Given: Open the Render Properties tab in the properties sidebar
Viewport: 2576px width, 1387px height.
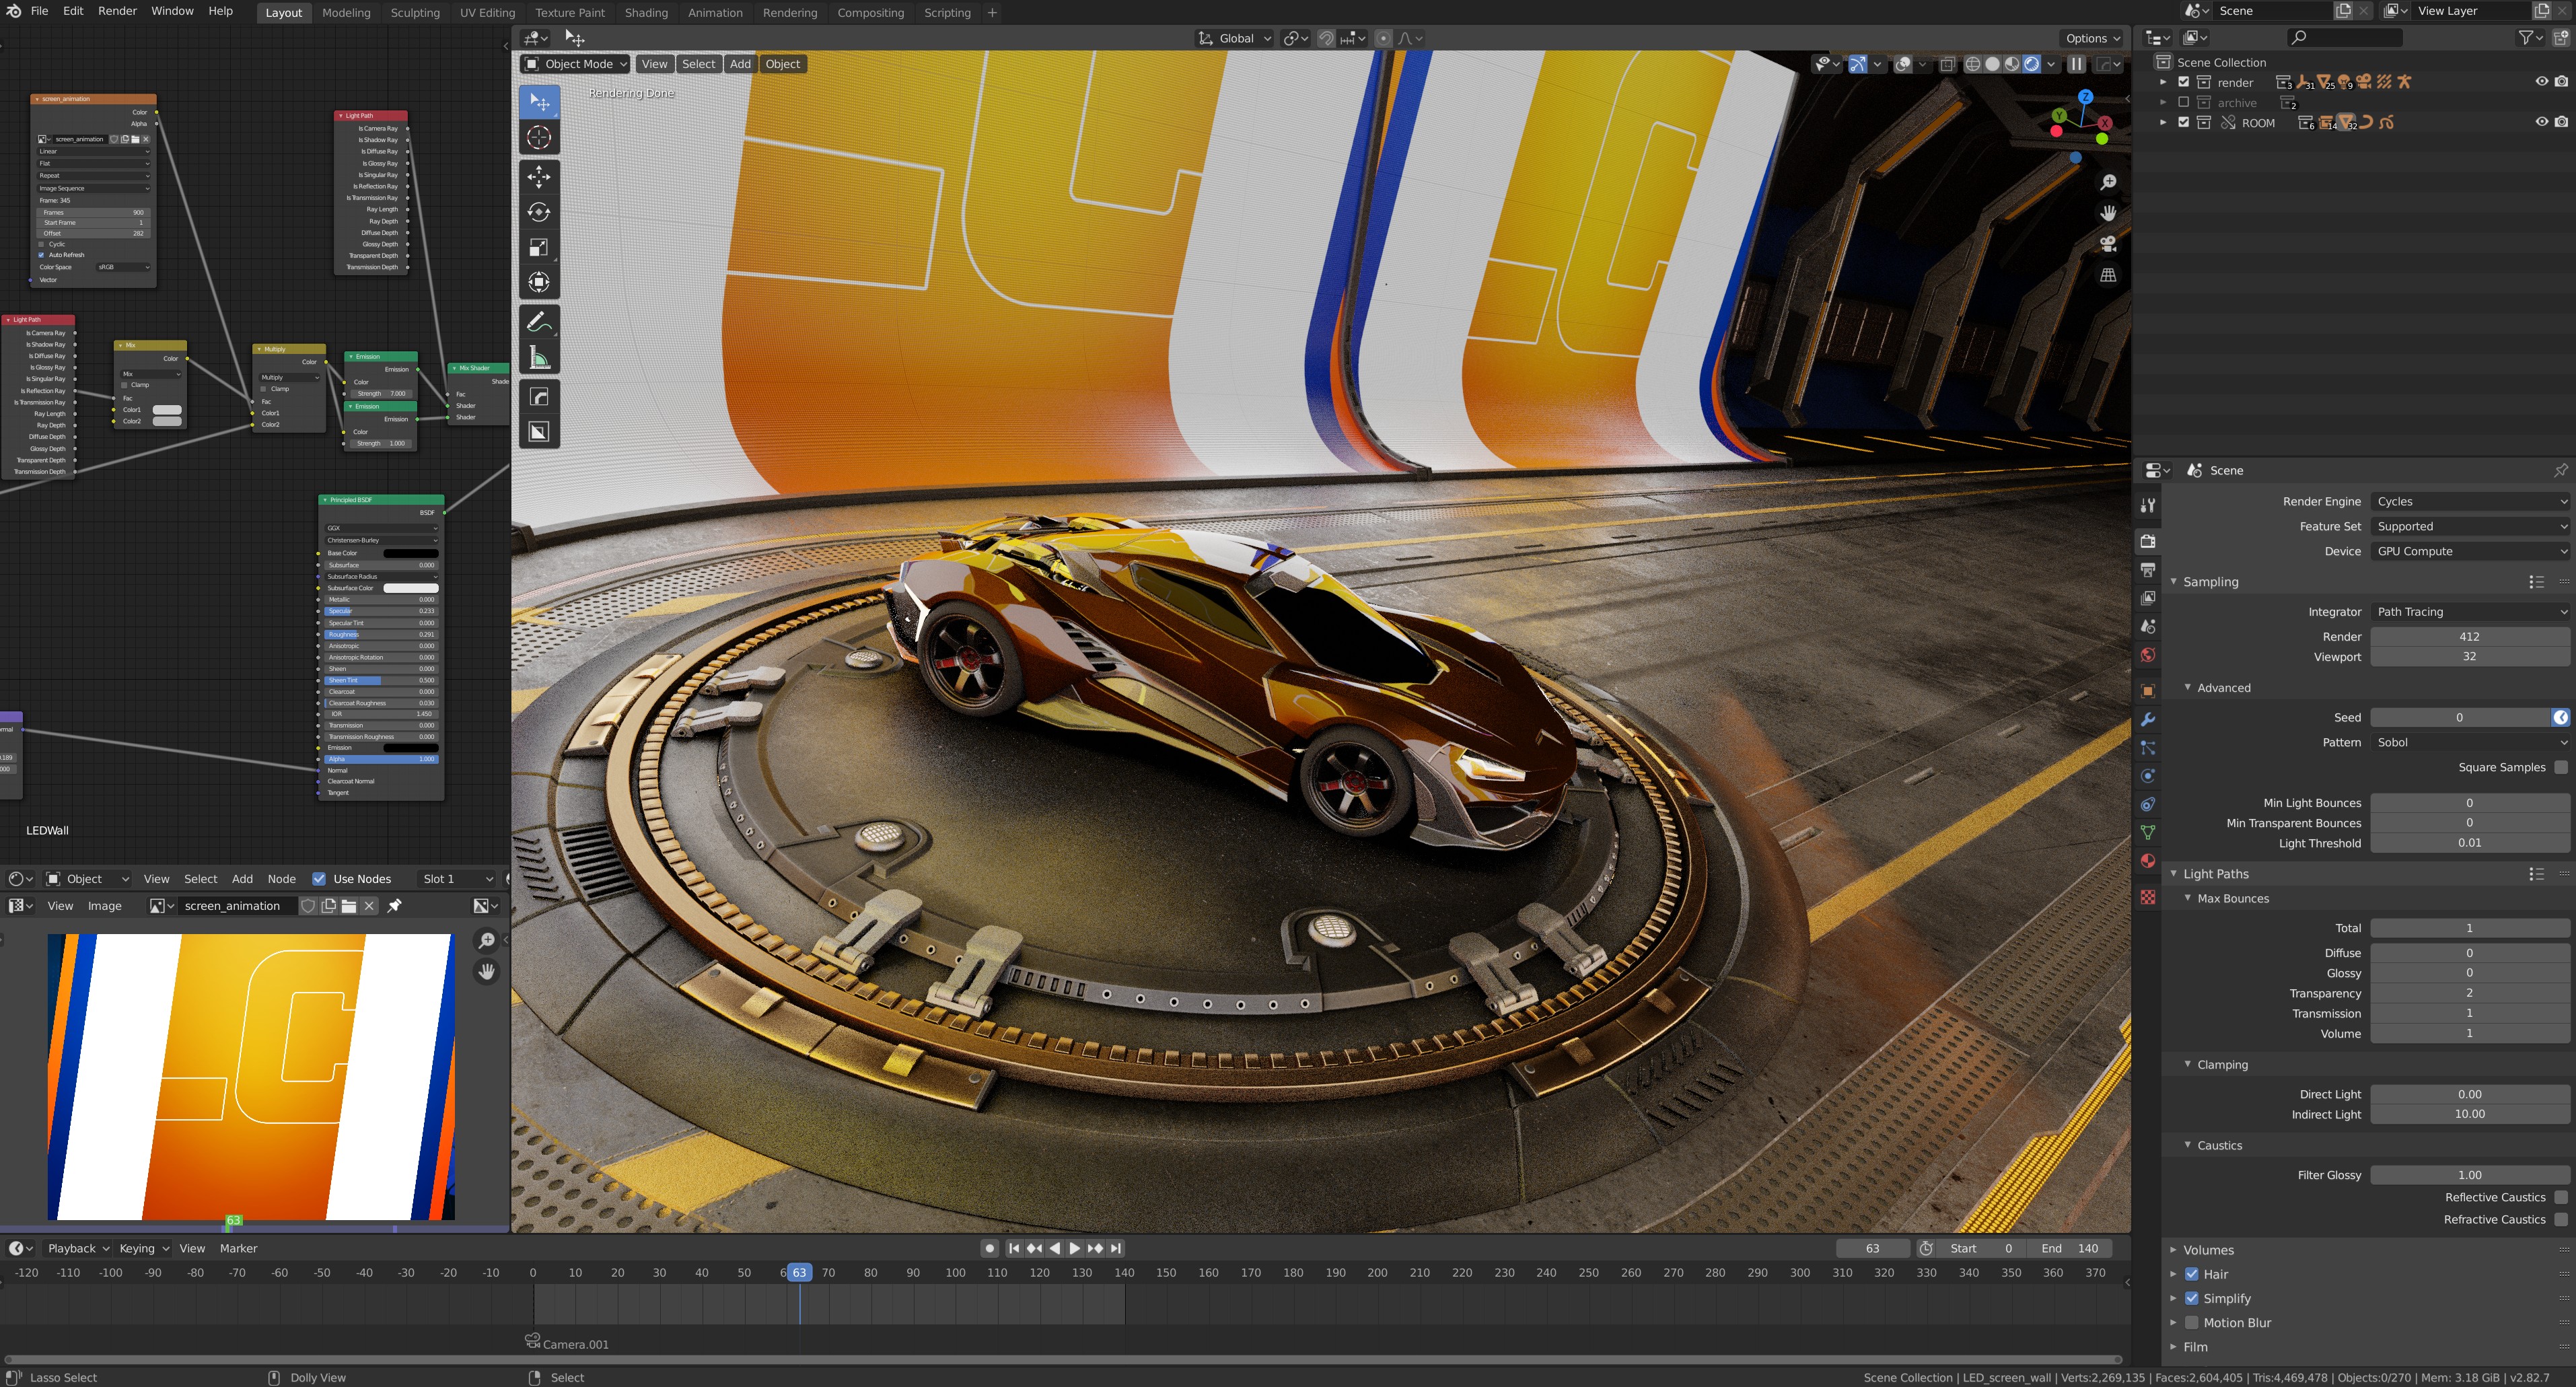Looking at the screenshot, I should 2148,541.
